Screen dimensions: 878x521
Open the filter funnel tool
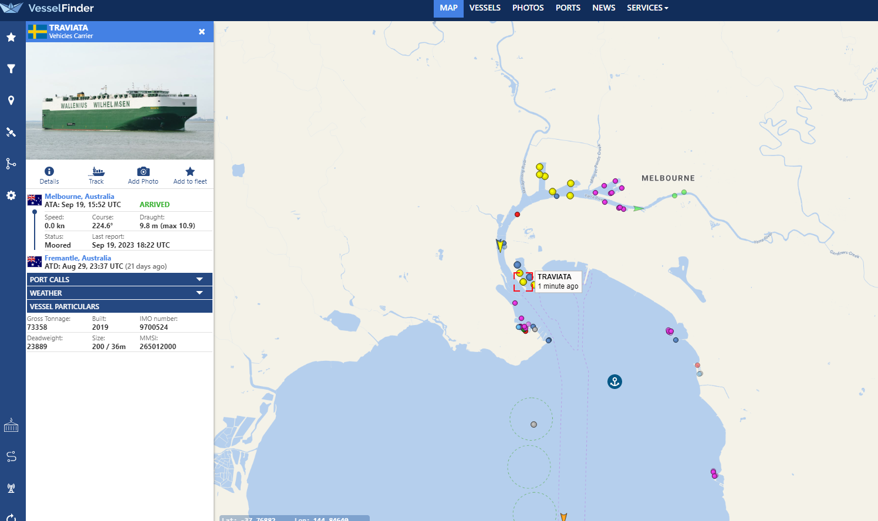(x=11, y=69)
